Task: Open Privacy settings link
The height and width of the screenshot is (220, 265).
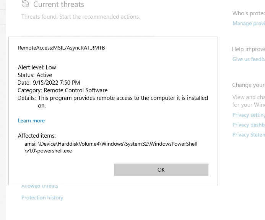Action: click(x=249, y=115)
